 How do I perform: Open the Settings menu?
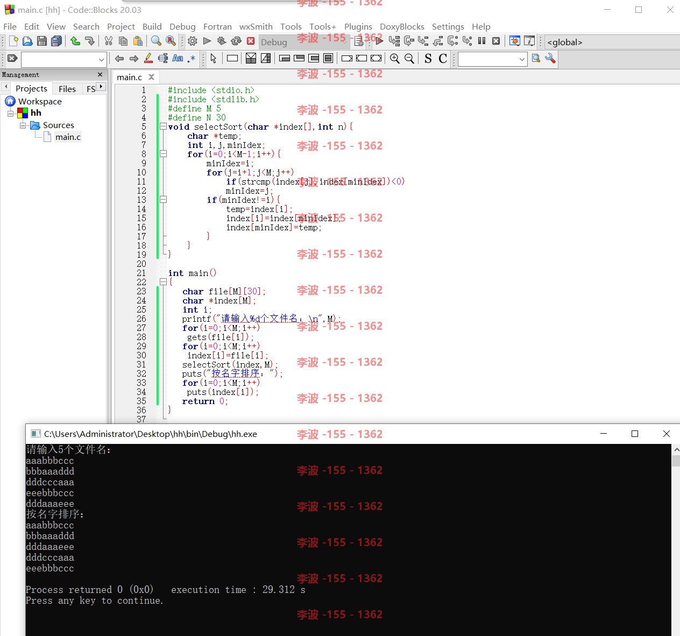[448, 26]
